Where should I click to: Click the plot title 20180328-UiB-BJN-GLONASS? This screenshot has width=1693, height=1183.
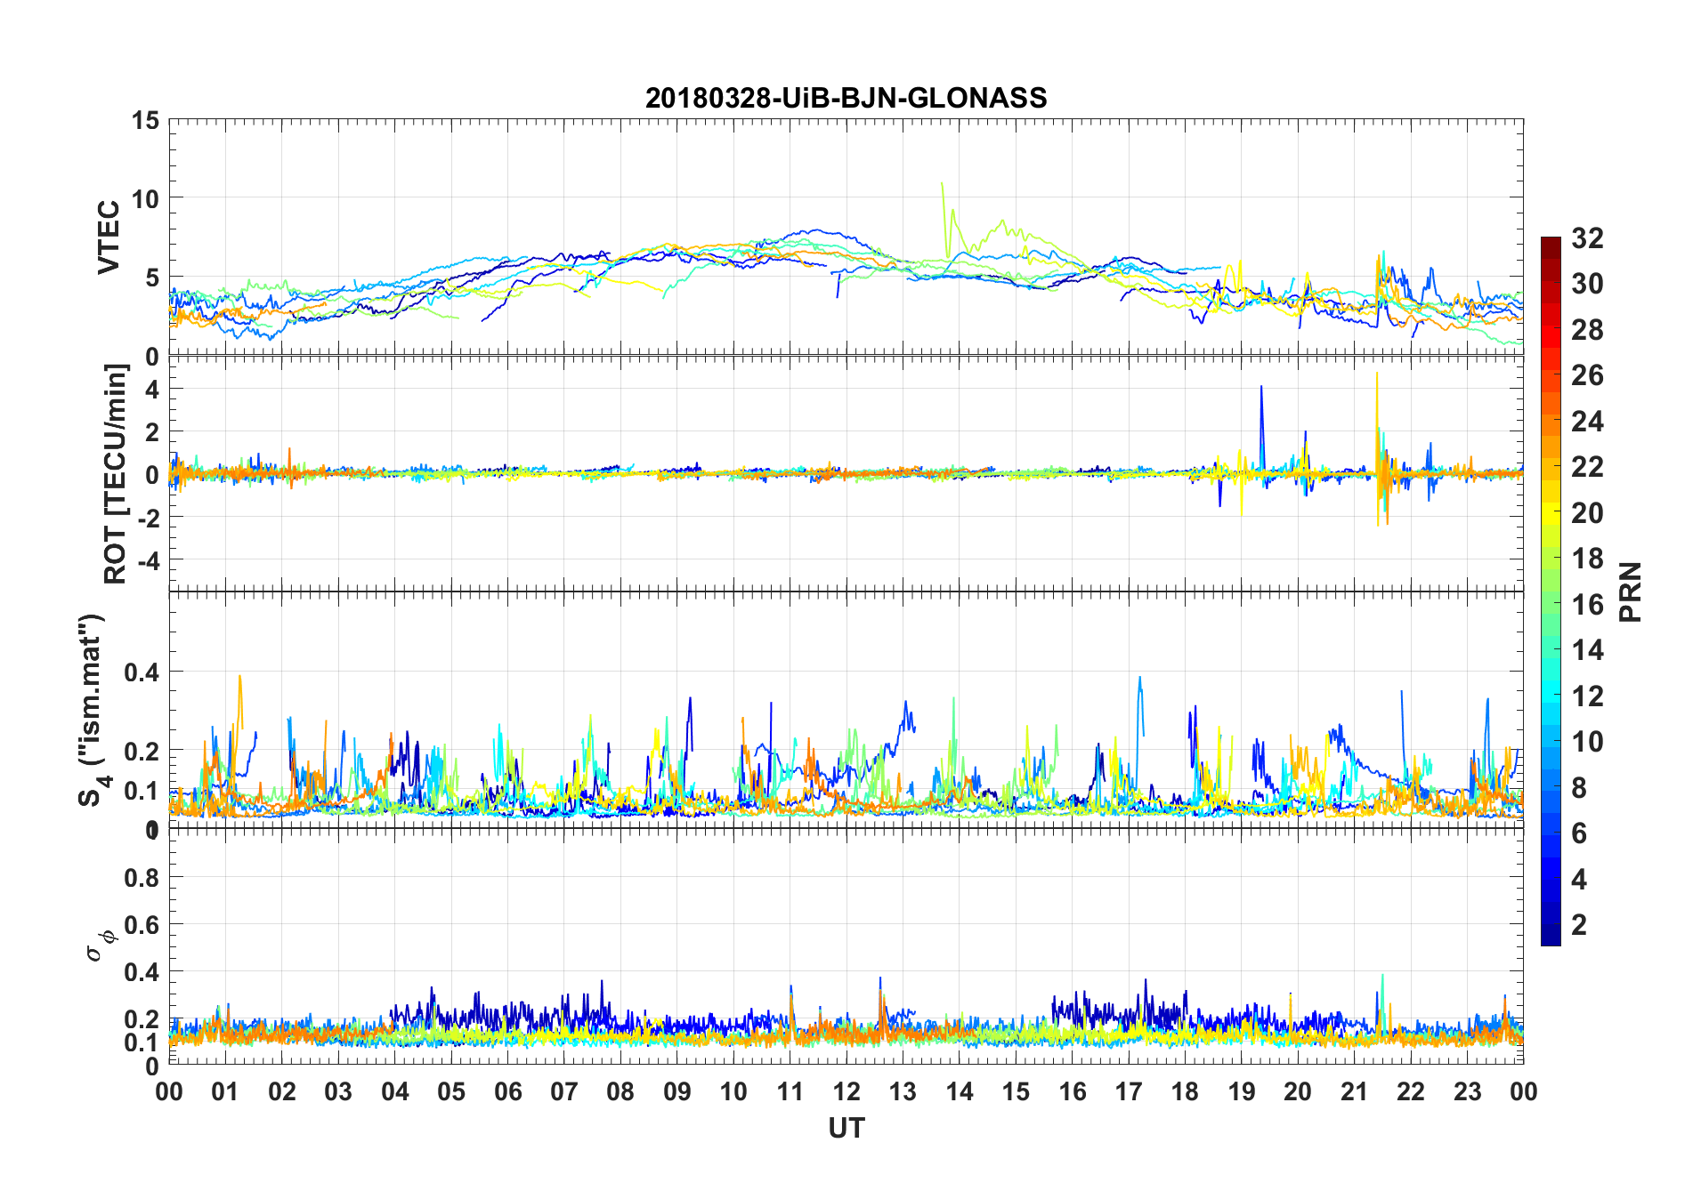pyautogui.click(x=846, y=98)
